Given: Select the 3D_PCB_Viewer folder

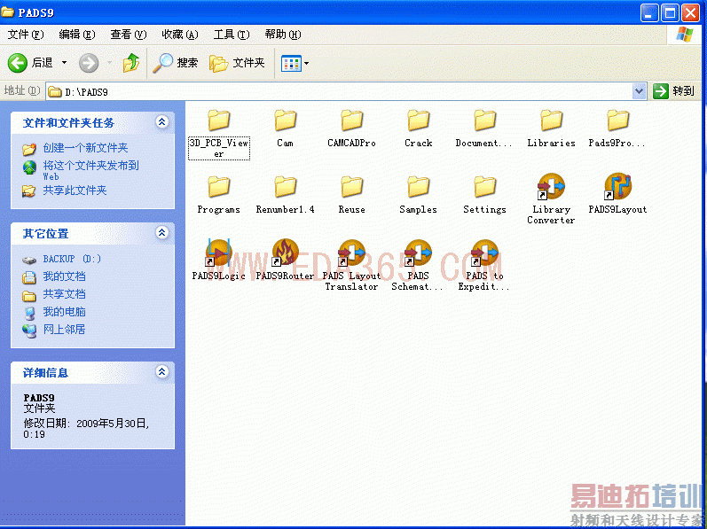Looking at the screenshot, I should (x=219, y=134).
